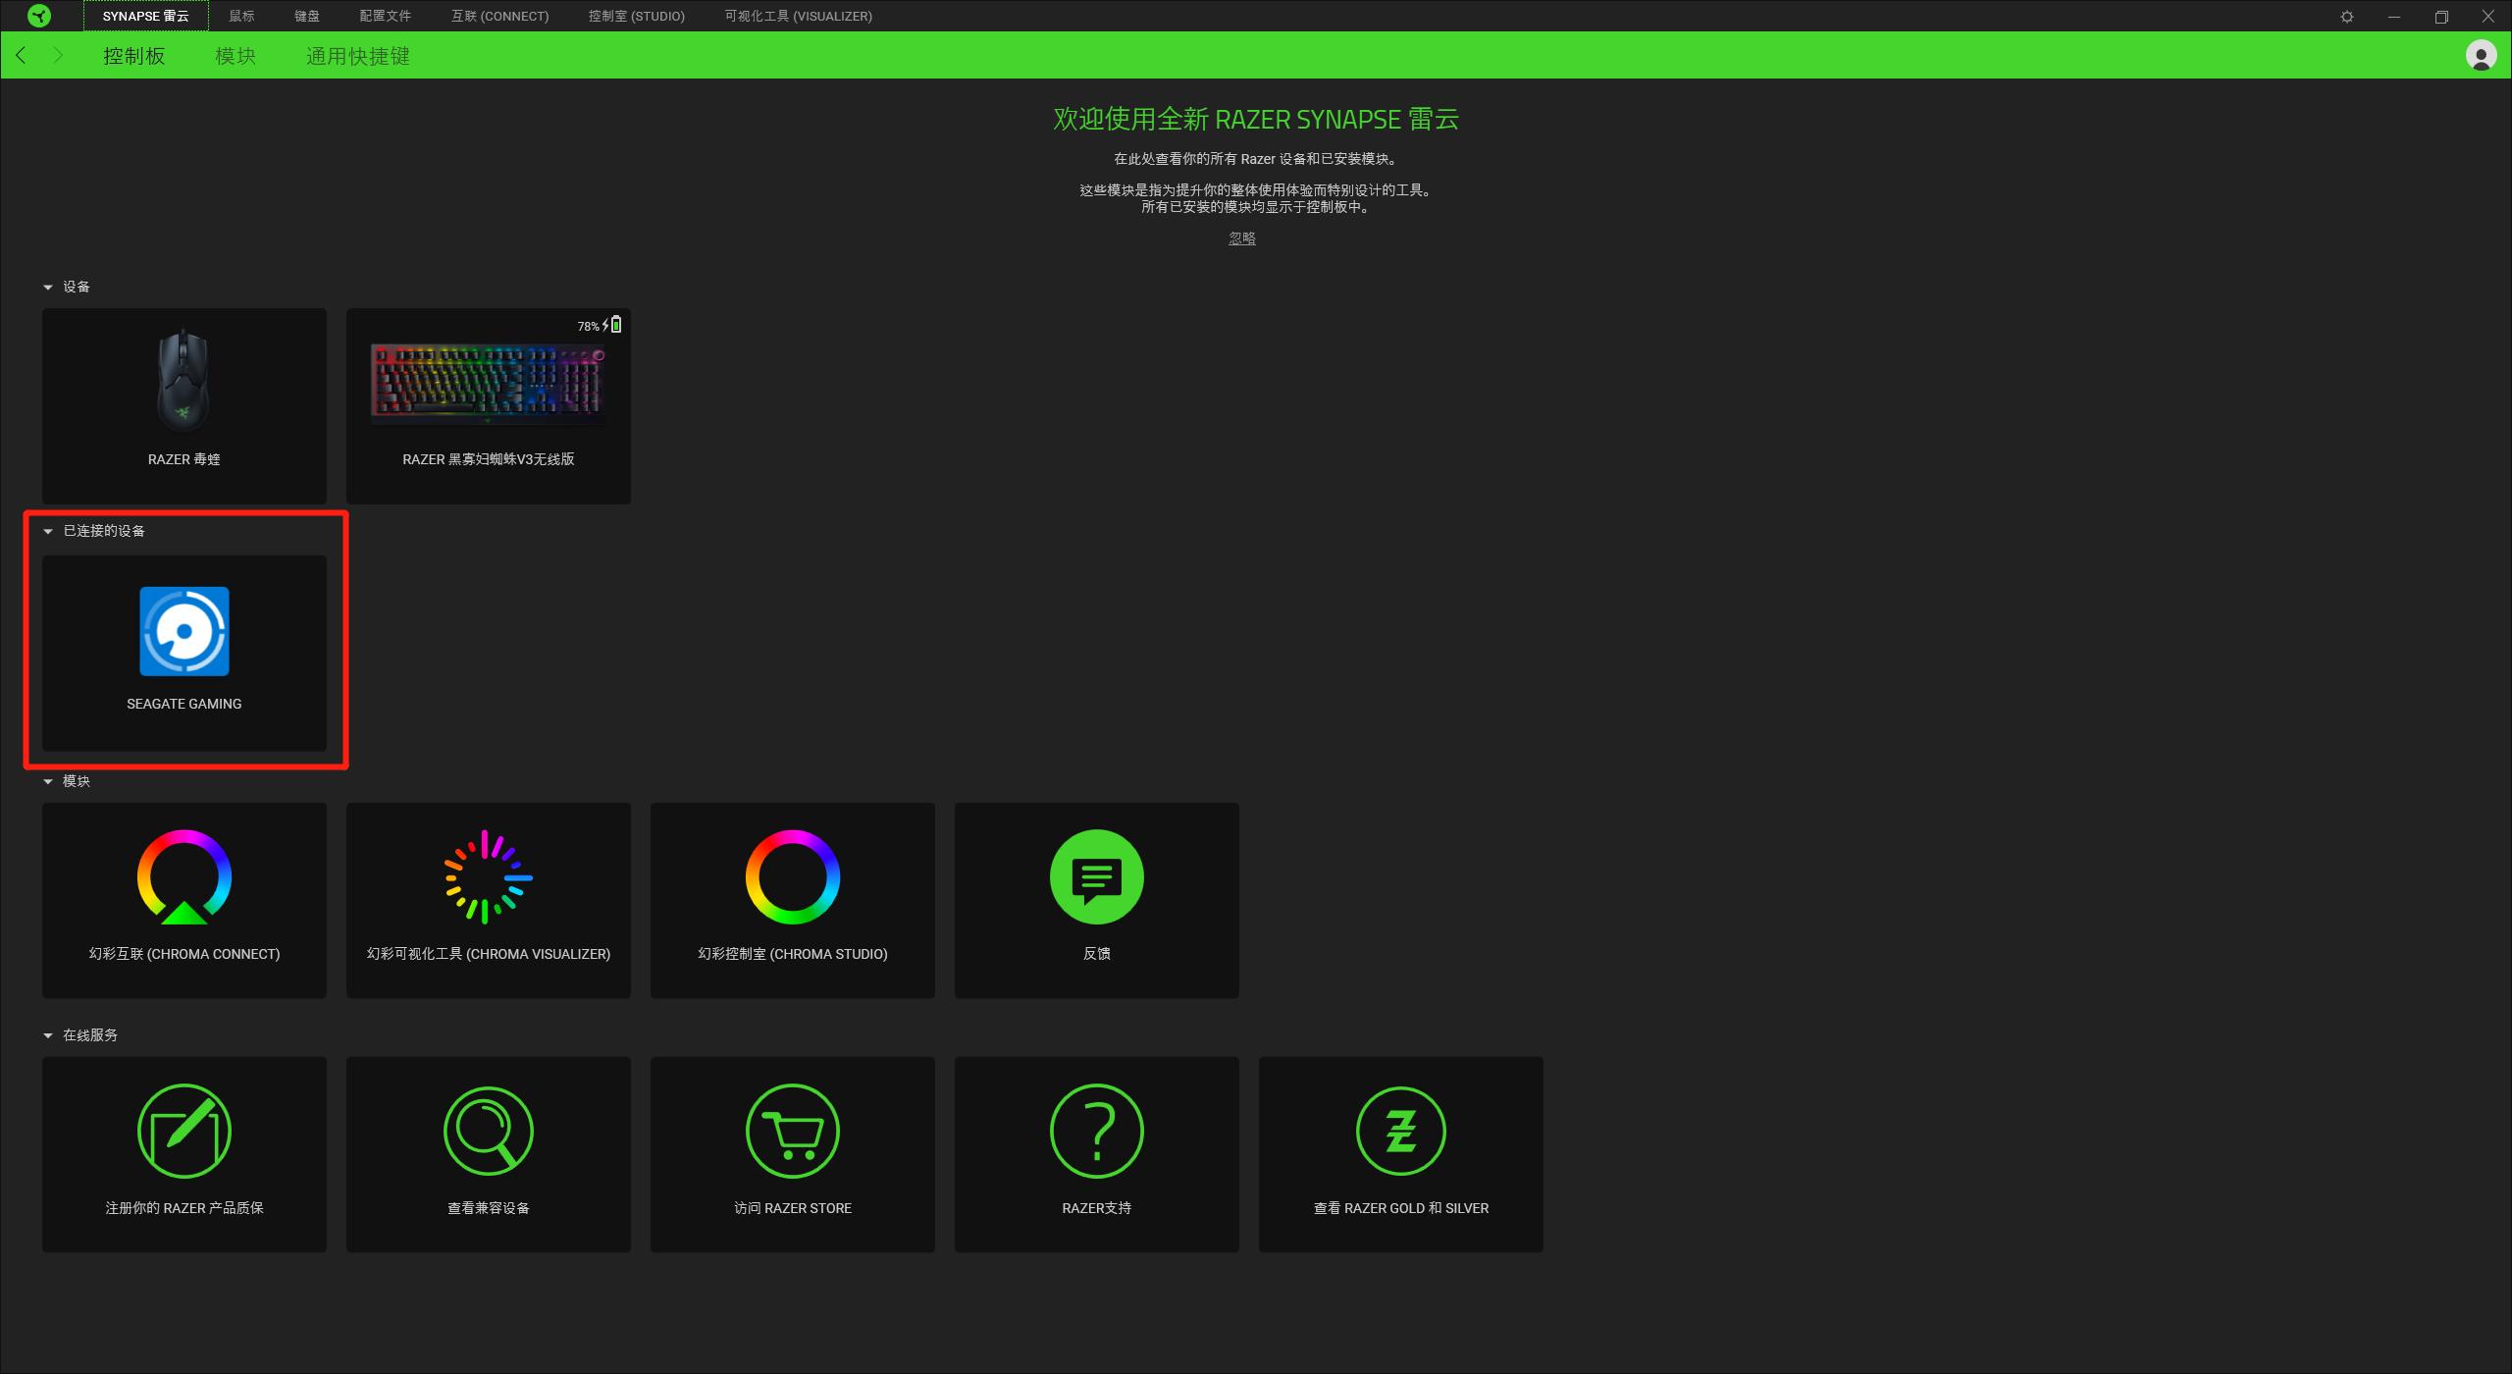Screen dimensions: 2512x1374
Task: Open the Chroma Visualizer module icon
Action: (488, 877)
